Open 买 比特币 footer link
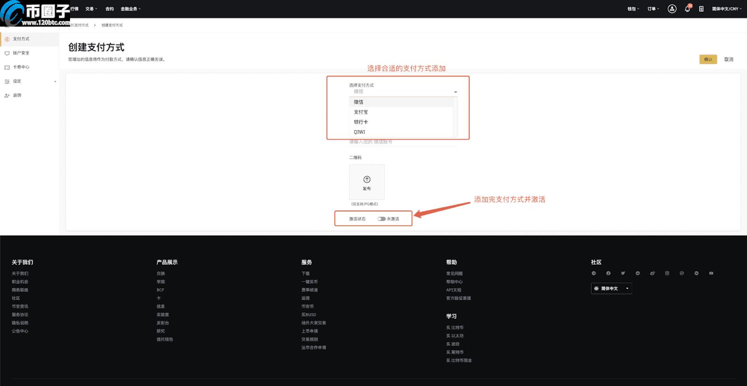 (455, 328)
